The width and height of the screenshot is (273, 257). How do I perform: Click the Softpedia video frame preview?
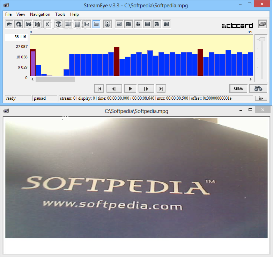pyautogui.click(x=136, y=178)
